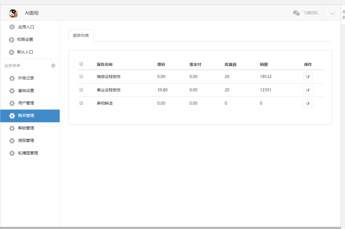Select the 报告列表 tab
Screen dimensions: 345x229
point(81,35)
